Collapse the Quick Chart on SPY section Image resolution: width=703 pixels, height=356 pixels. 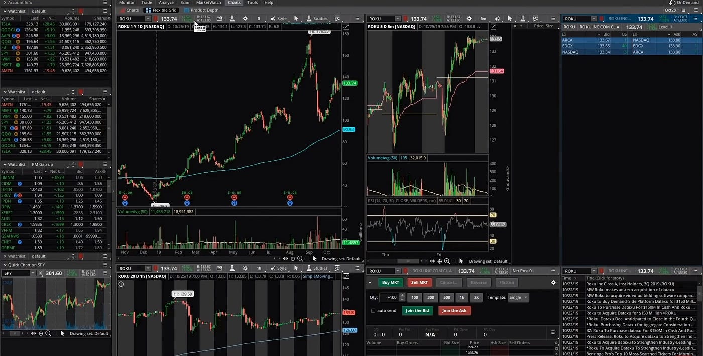(x=5, y=265)
